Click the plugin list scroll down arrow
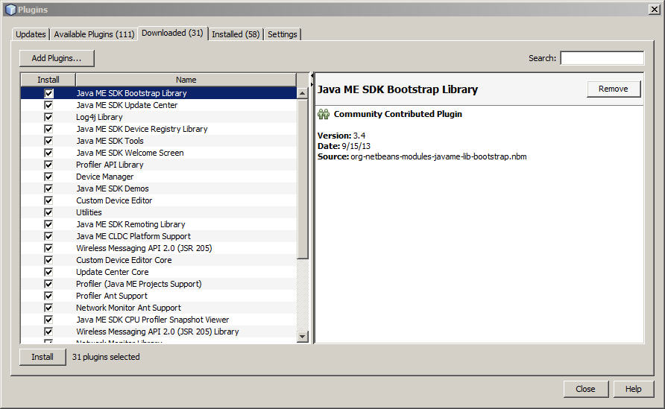665x409 pixels. [303, 337]
